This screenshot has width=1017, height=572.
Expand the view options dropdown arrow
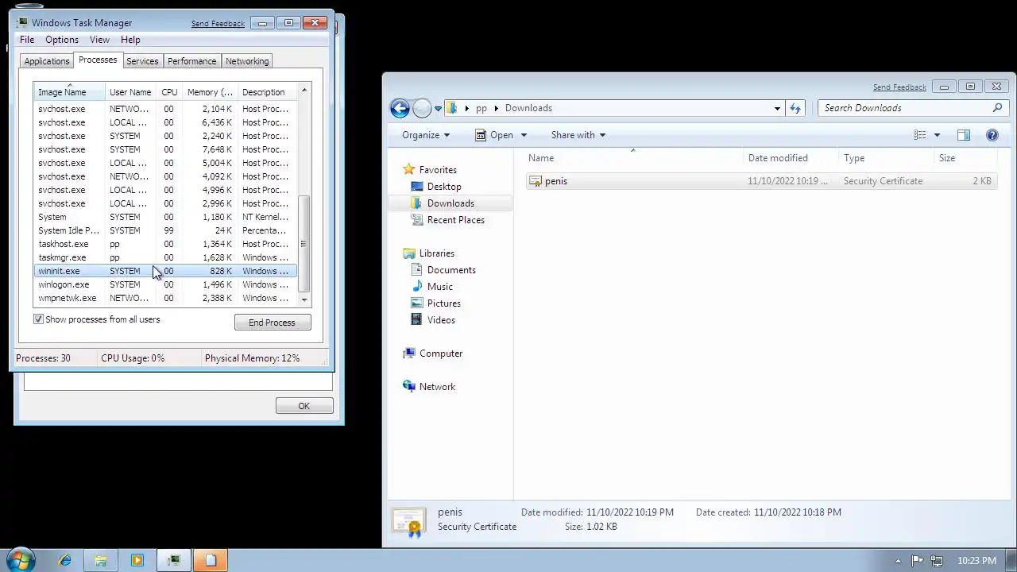click(937, 135)
